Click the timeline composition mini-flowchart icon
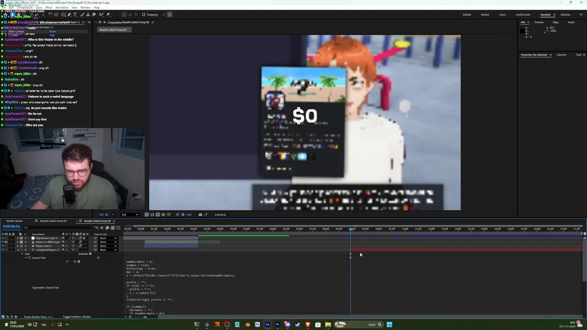 click(96, 228)
